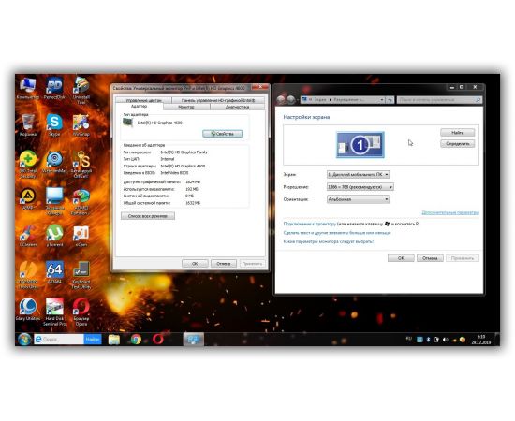Click OK in the display settings window
The image size is (515, 421).
[401, 258]
